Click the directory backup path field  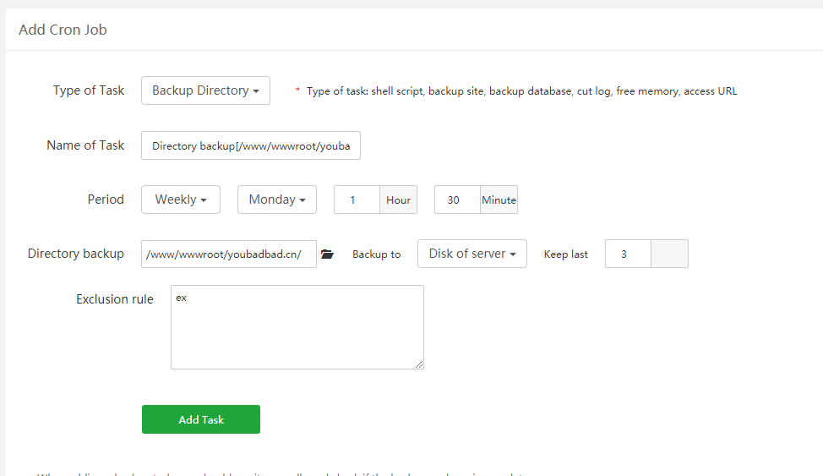point(228,254)
